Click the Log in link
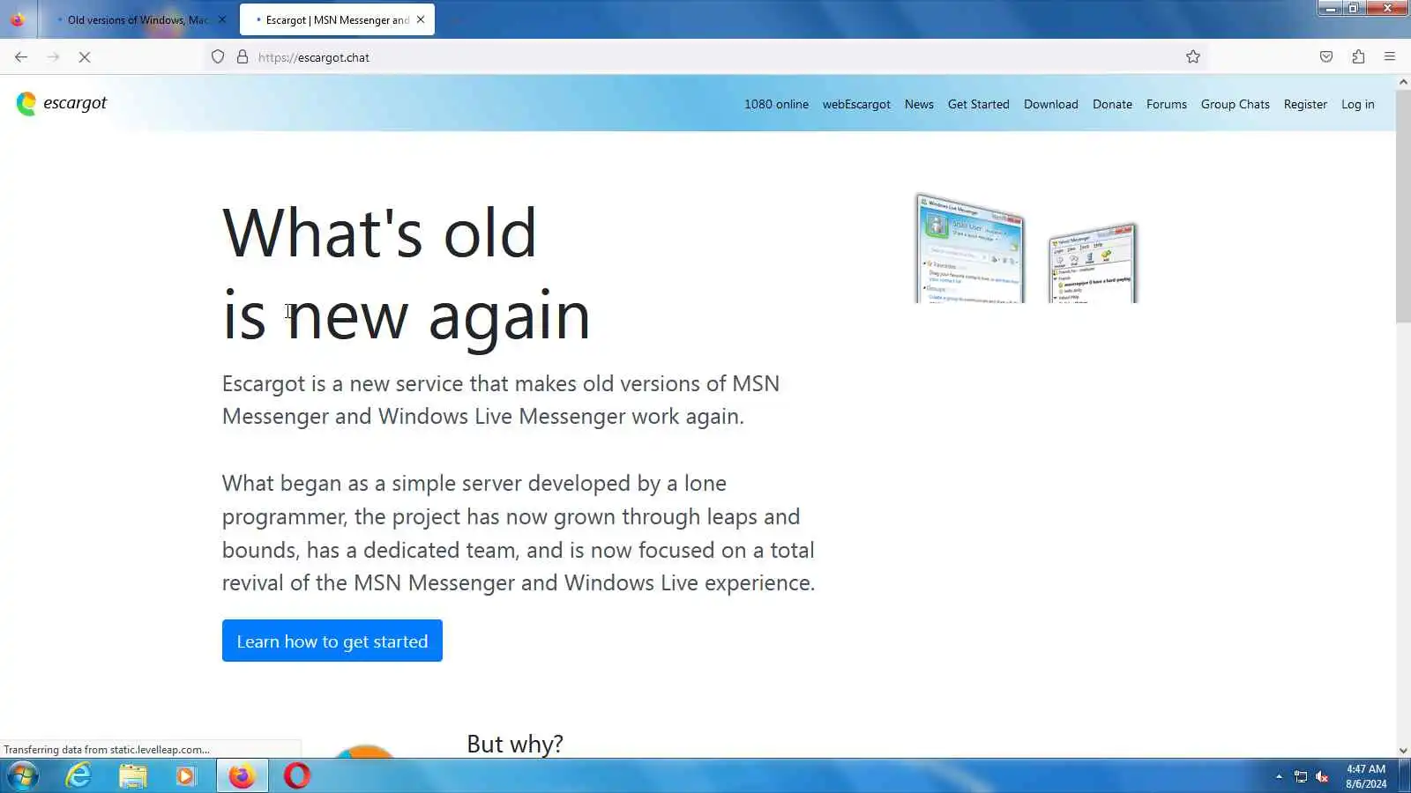 click(1357, 104)
